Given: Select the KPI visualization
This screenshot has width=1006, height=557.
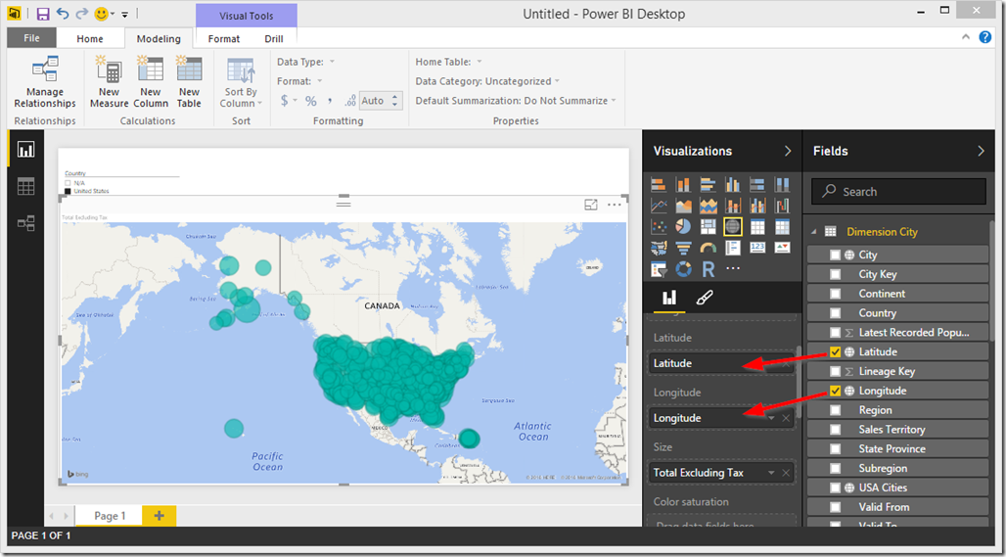Looking at the screenshot, I should coord(782,248).
